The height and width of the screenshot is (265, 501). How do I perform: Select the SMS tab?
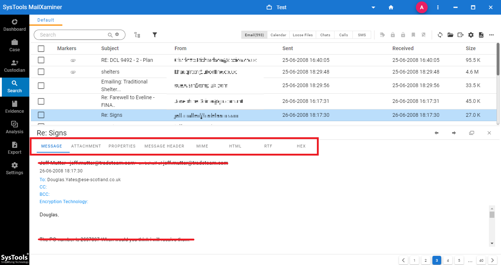point(362,35)
